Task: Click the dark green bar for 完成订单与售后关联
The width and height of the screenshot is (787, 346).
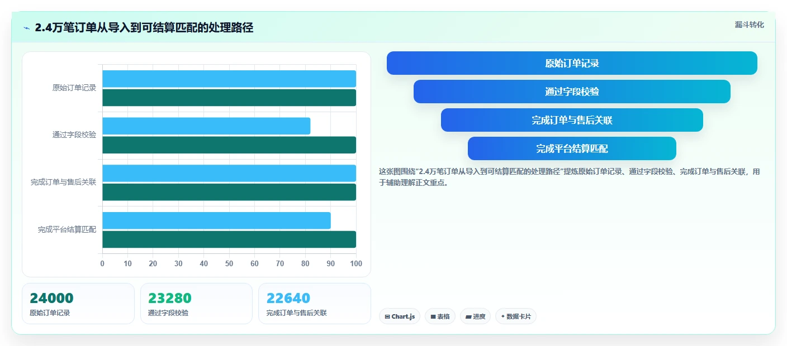Action: point(229,192)
